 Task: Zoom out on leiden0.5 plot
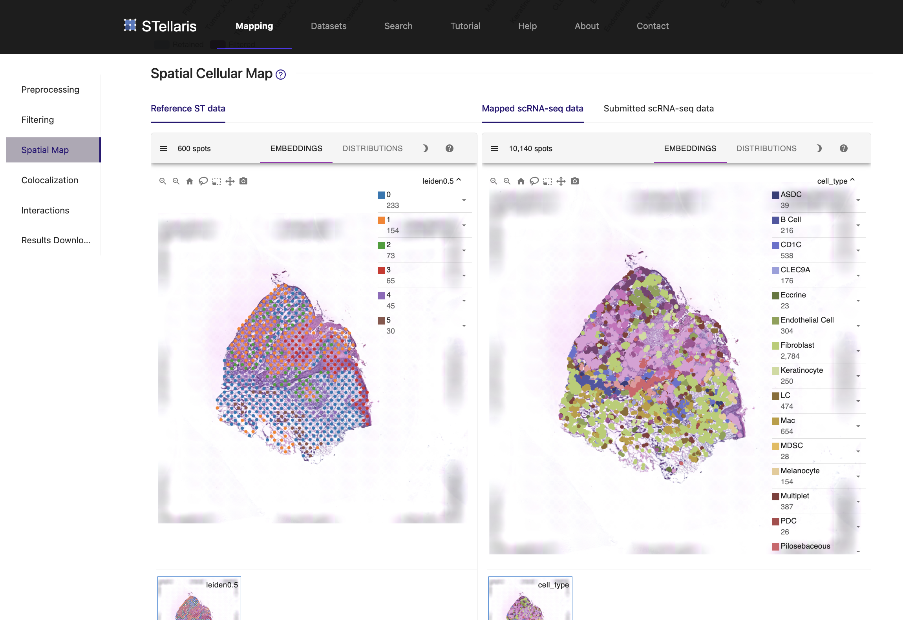[x=176, y=181]
